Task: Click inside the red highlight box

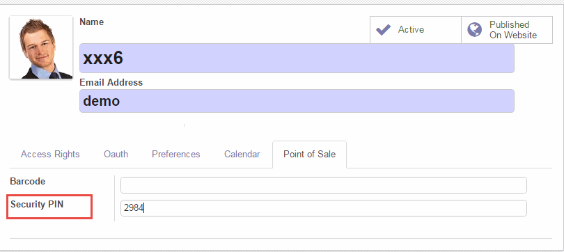Action: (49, 206)
